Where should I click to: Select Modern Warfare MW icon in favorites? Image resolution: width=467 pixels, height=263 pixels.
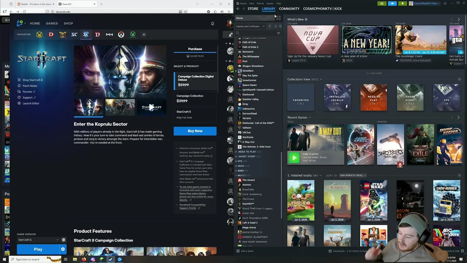(x=109, y=34)
